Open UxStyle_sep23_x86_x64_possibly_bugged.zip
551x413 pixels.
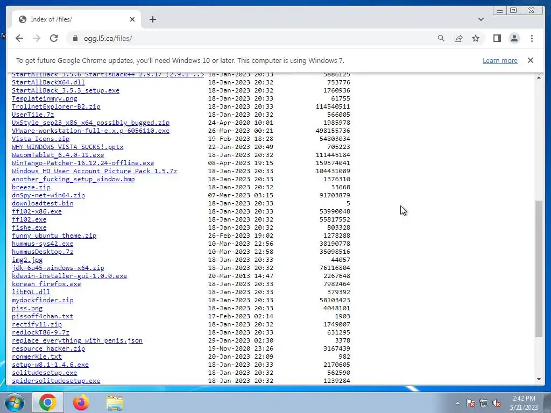(90, 123)
